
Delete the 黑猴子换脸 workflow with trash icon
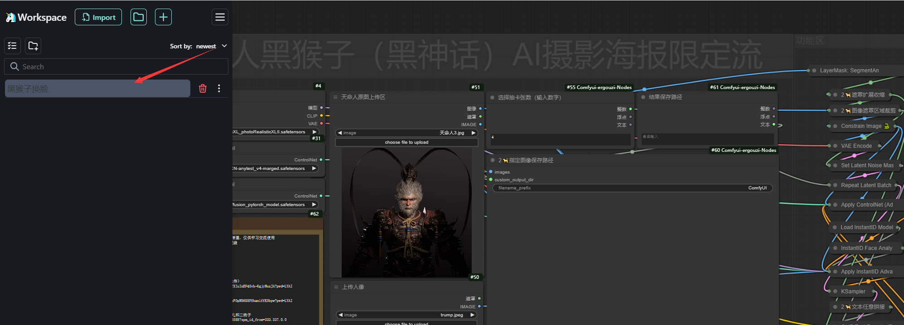coord(203,89)
